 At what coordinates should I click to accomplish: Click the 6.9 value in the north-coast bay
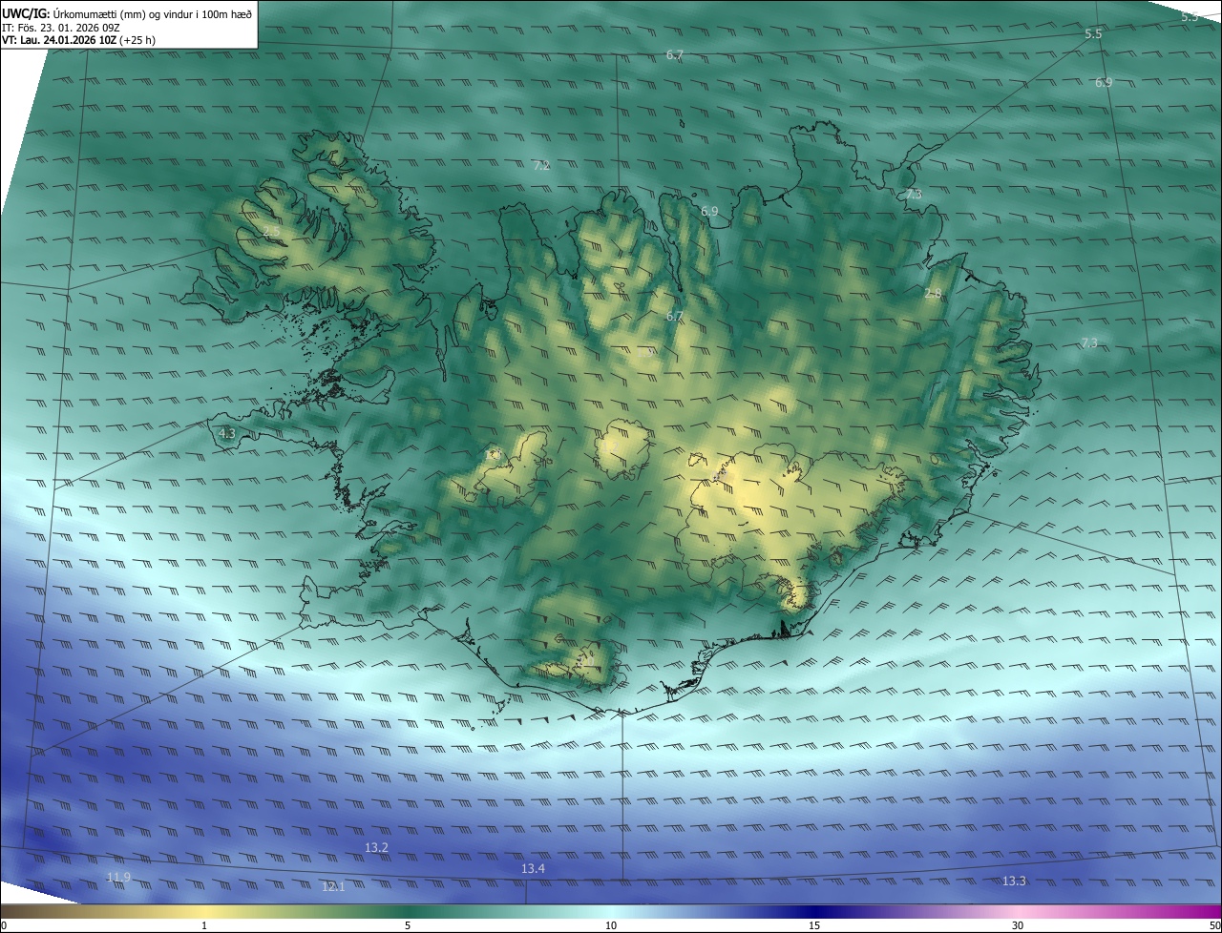pyautogui.click(x=708, y=212)
